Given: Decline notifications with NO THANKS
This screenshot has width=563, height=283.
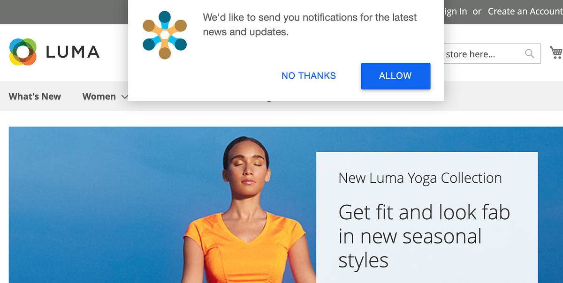Looking at the screenshot, I should (309, 76).
